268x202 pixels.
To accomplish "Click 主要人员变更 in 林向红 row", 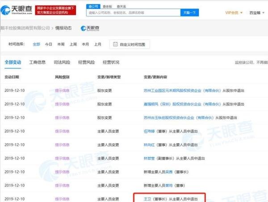I will pyautogui.click(x=108, y=145).
